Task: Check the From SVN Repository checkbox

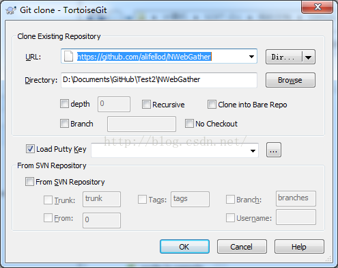Action: [x=29, y=182]
